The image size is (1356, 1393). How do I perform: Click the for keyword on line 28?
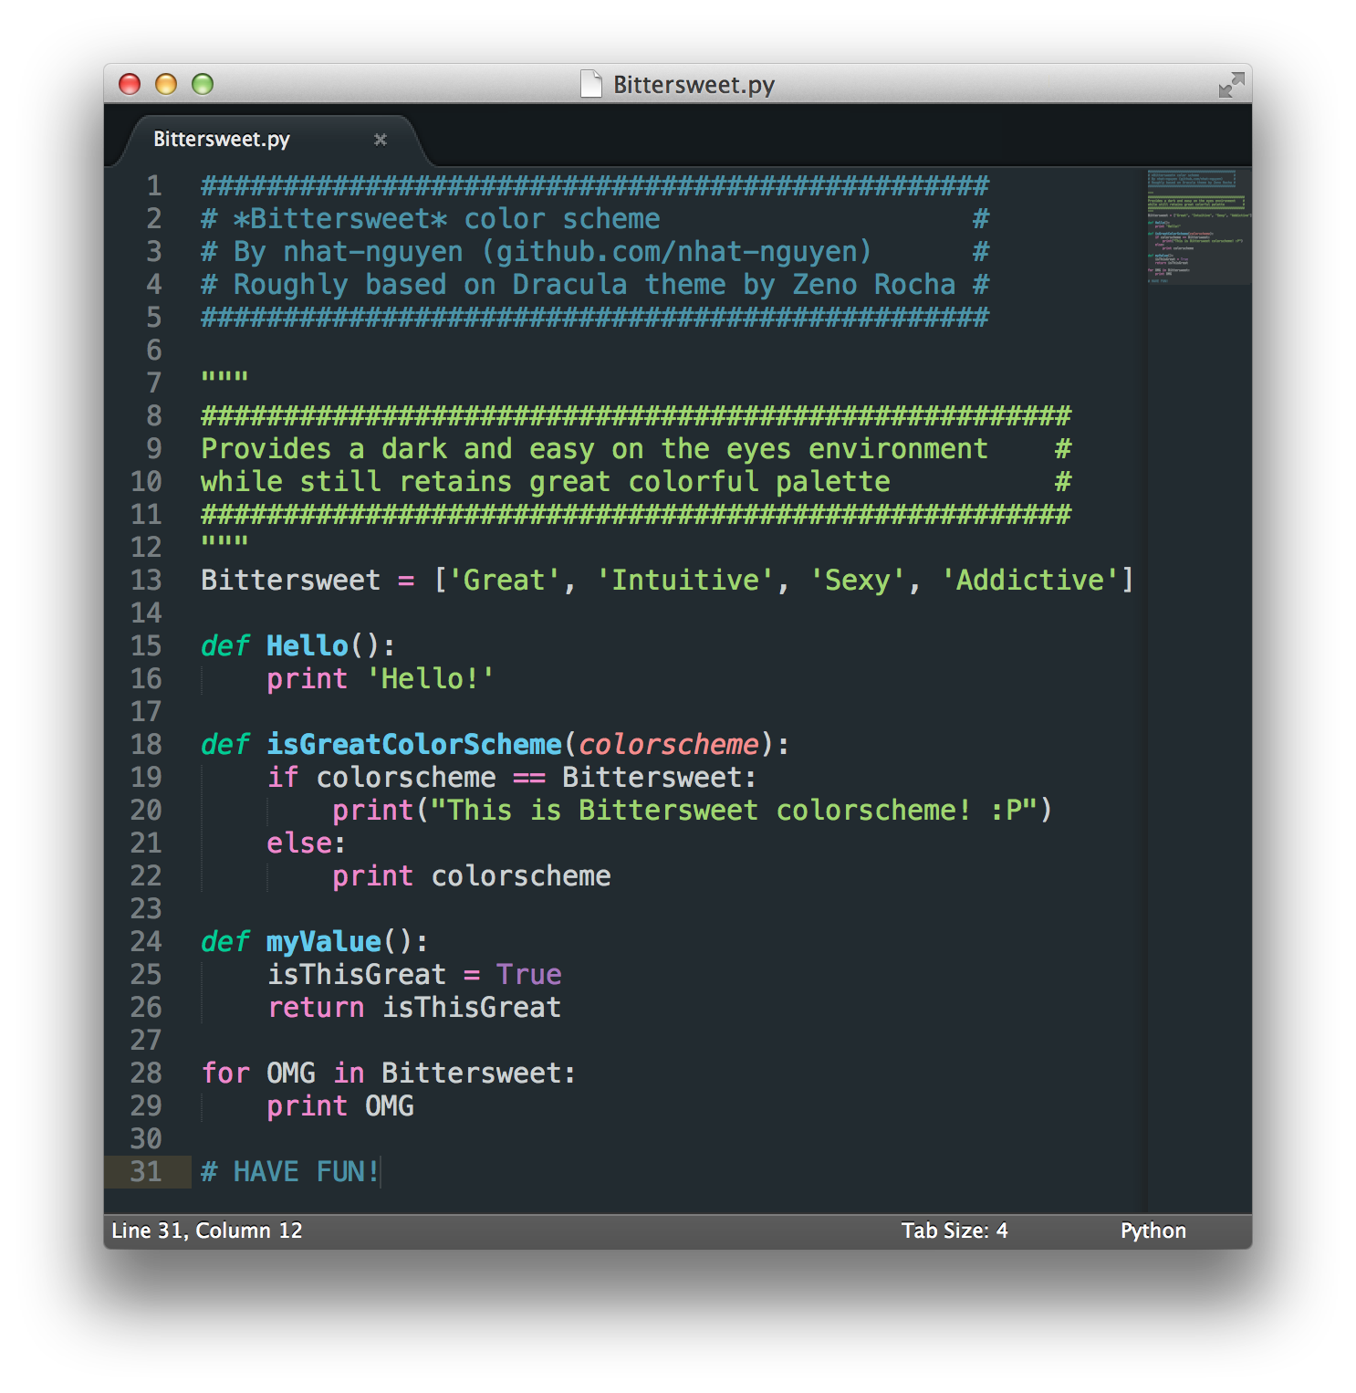click(225, 1074)
